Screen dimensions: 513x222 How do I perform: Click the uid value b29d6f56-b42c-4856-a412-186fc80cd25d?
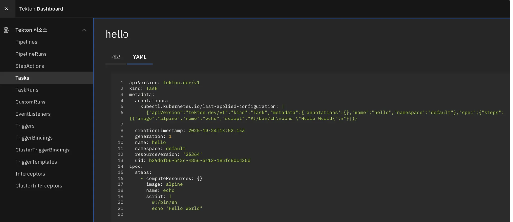[200, 160]
